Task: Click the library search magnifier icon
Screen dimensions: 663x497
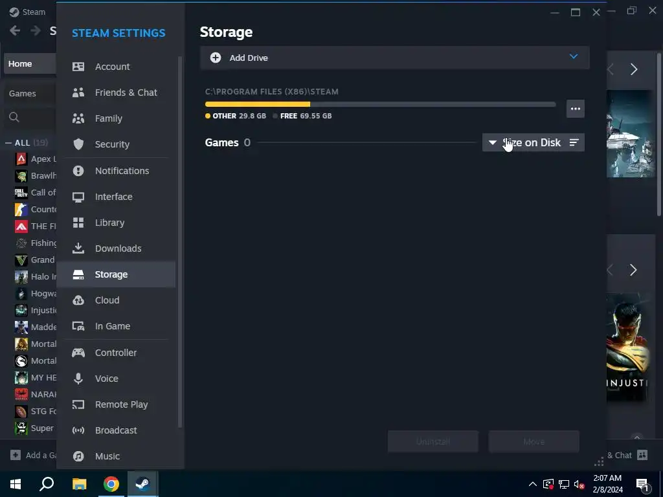Action: [14, 117]
